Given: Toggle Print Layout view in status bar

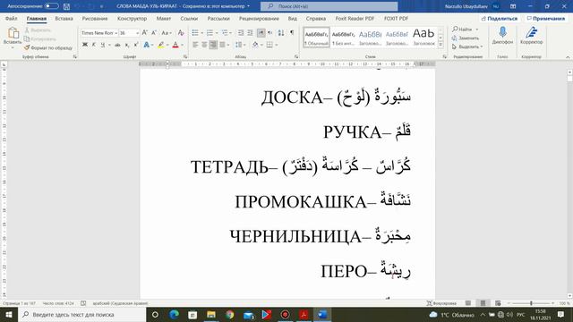Looking at the screenshot, I should (x=483, y=303).
